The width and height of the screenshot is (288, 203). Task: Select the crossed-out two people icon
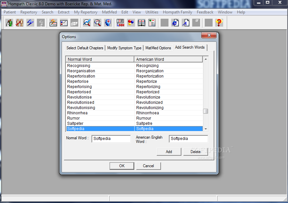20,23
